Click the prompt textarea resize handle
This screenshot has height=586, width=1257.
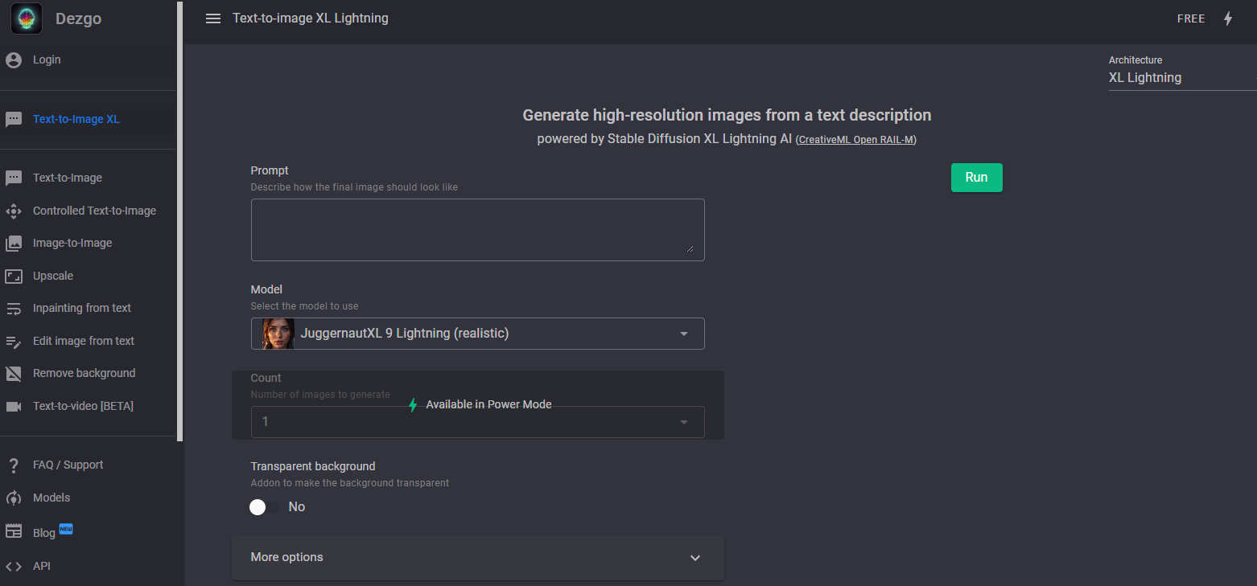click(x=690, y=249)
